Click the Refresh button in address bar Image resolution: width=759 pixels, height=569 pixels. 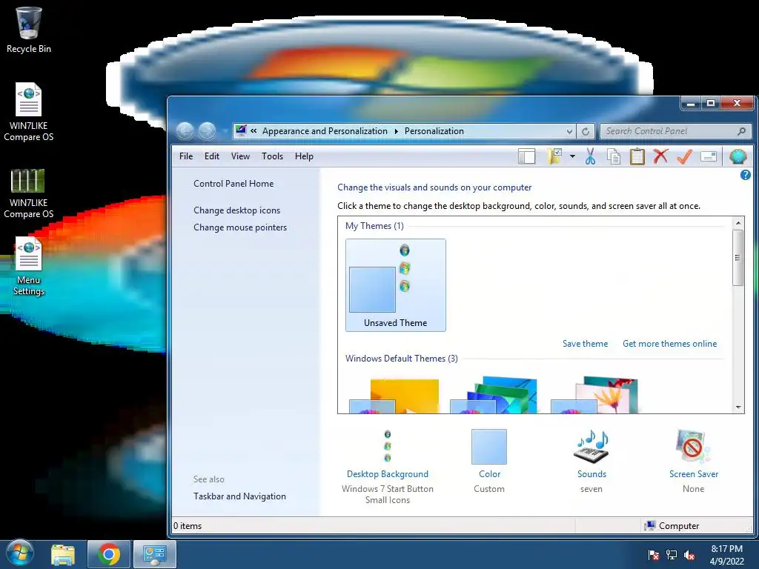(x=586, y=131)
